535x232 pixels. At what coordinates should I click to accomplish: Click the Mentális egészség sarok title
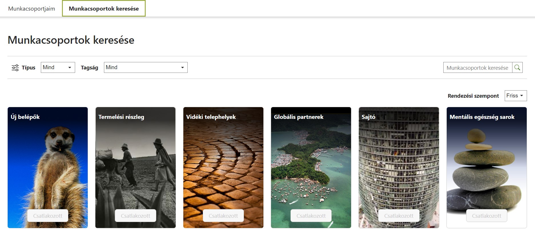click(482, 117)
